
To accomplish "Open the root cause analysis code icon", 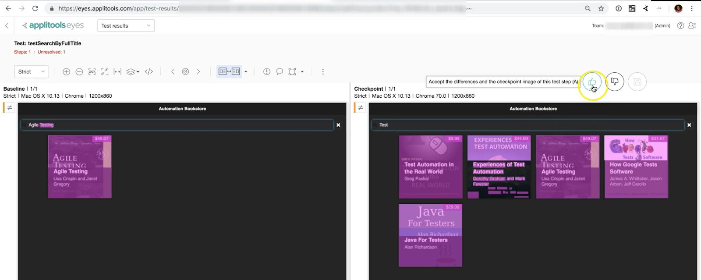I will pos(149,72).
